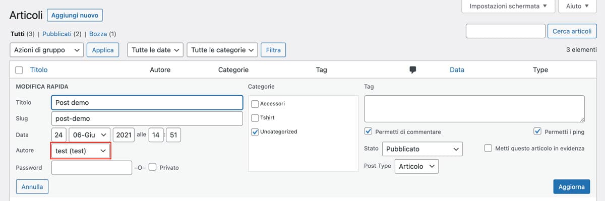The width and height of the screenshot is (605, 201).
Task: Open the Stato dropdown Pubblicato
Action: click(422, 149)
